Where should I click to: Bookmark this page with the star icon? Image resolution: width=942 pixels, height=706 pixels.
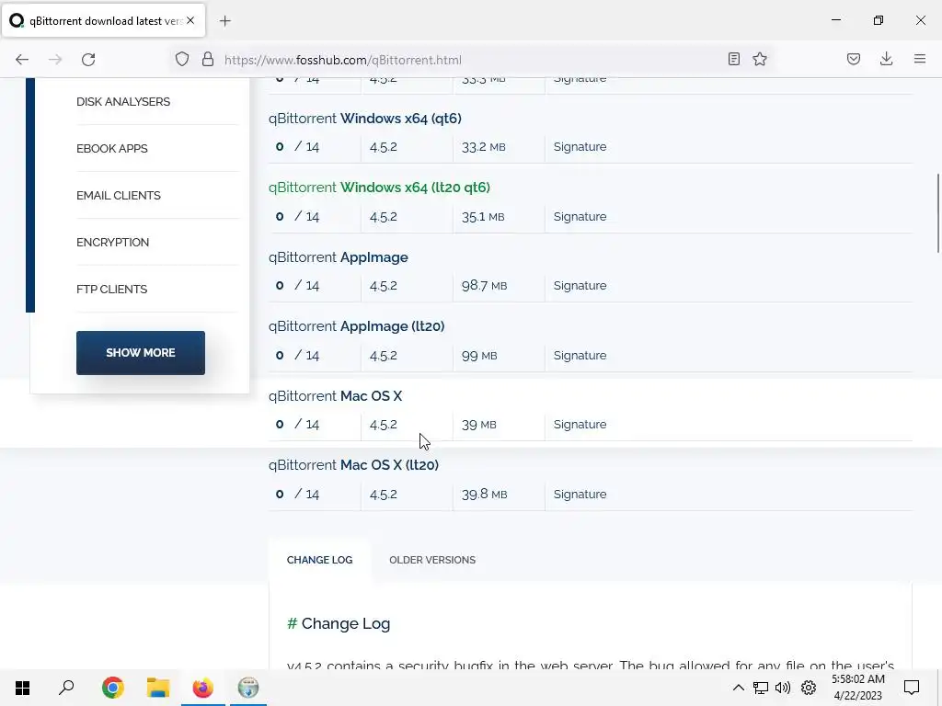760,59
